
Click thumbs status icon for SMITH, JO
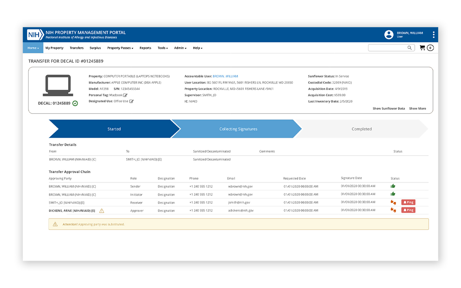point(393,202)
